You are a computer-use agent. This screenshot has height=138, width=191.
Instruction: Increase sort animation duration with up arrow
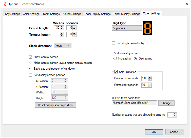pos(150,77)
